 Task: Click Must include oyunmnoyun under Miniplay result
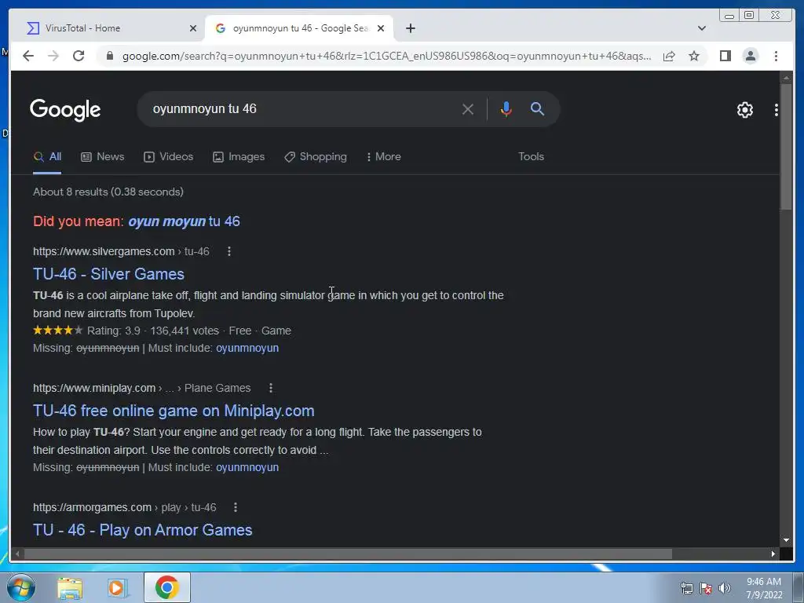247,468
